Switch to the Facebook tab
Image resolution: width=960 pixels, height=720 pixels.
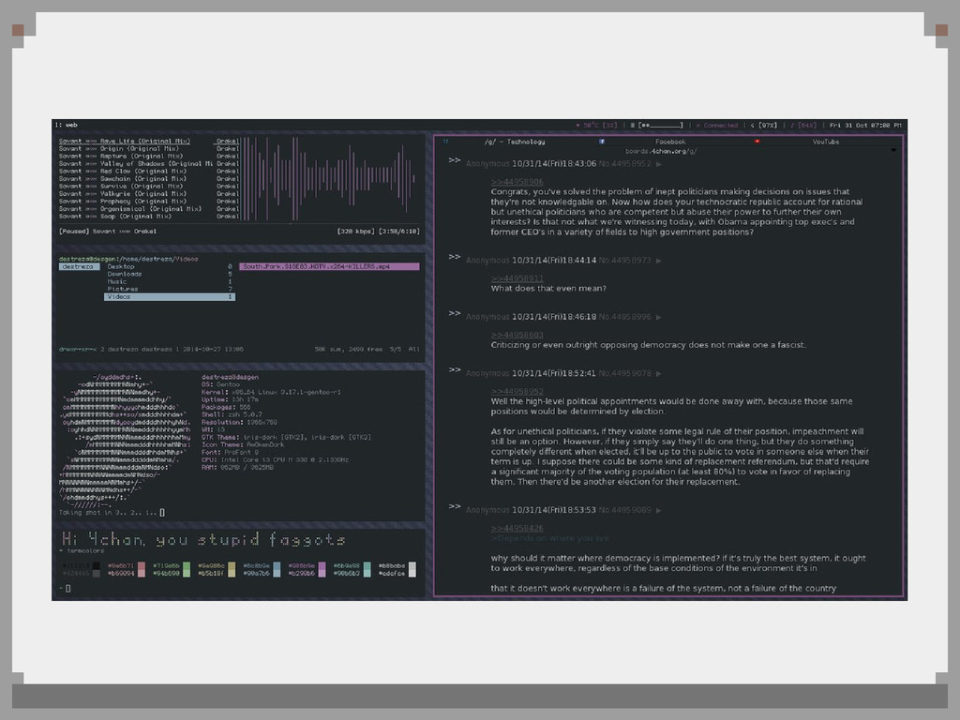click(670, 142)
